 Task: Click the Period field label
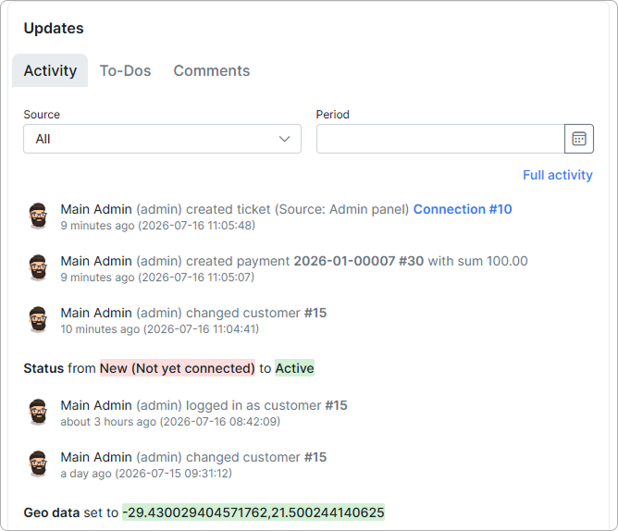pyautogui.click(x=333, y=115)
